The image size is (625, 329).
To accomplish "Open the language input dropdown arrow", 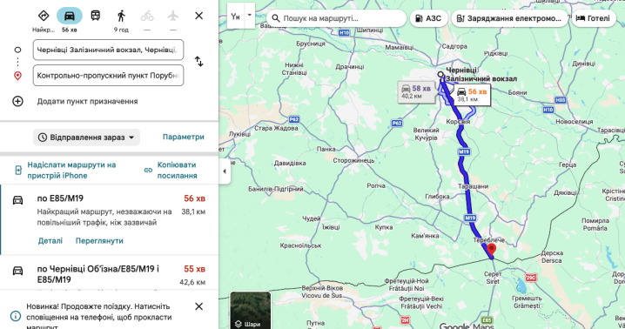I will [250, 15].
